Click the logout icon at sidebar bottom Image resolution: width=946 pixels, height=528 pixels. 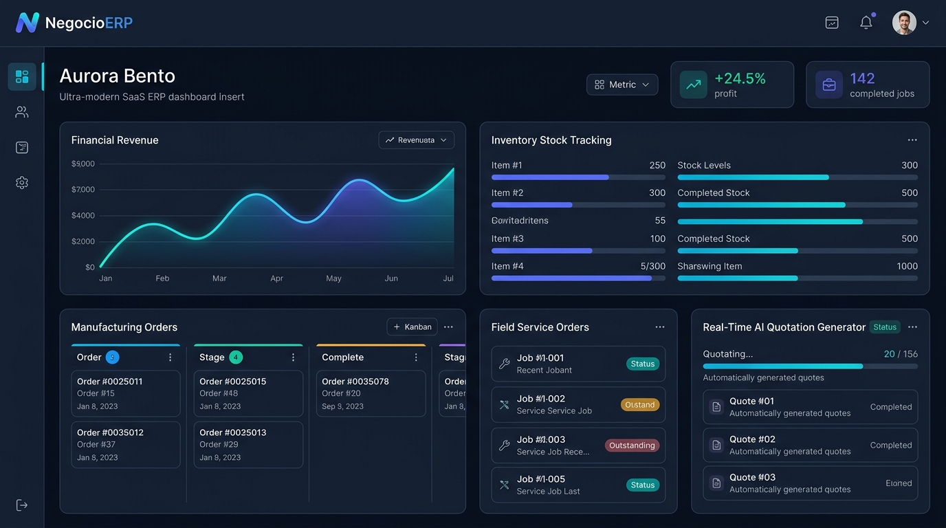click(x=22, y=505)
